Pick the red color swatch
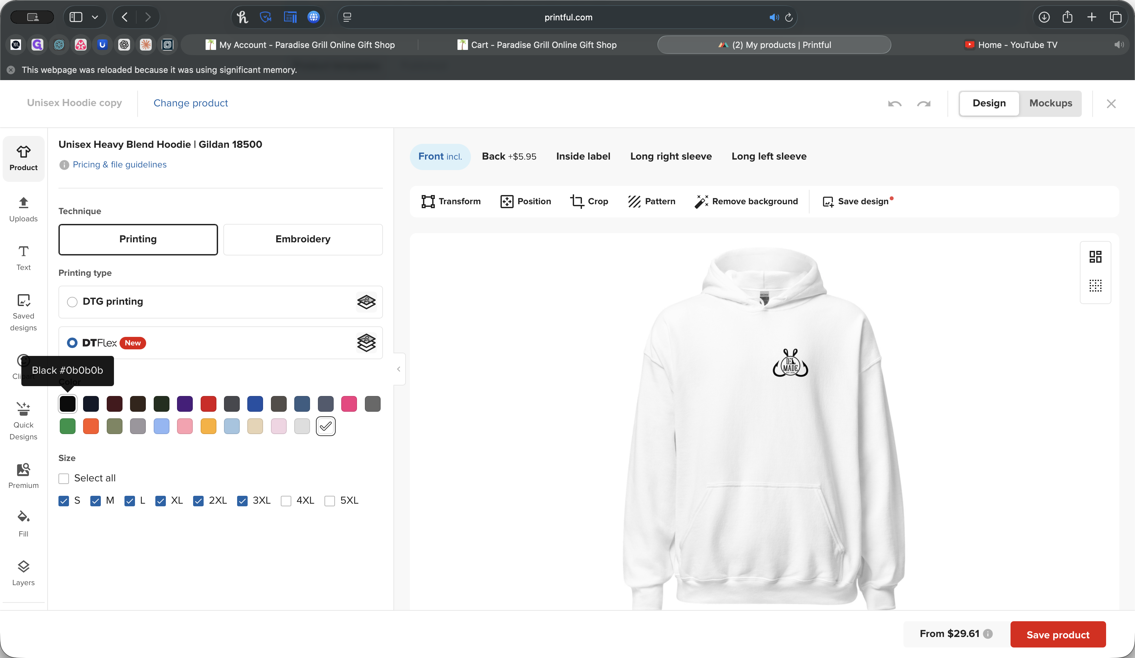 pyautogui.click(x=208, y=404)
